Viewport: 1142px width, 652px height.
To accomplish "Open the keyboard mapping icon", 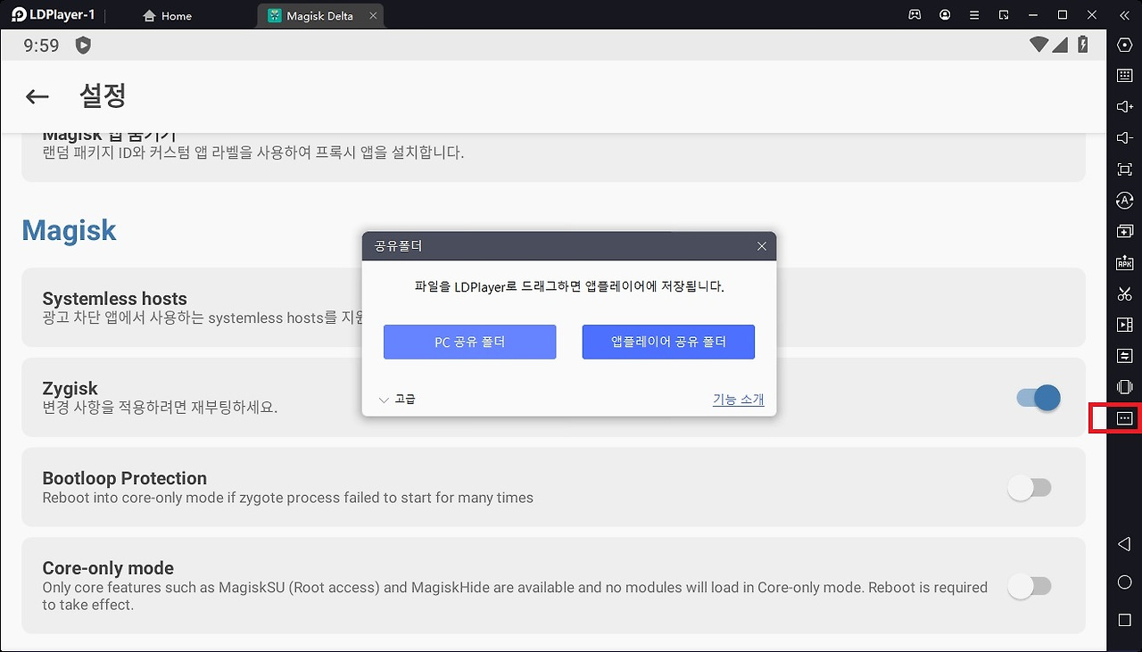I will [x=1124, y=76].
